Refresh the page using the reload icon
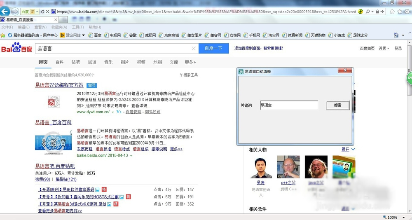The image size is (412, 220). [42, 12]
